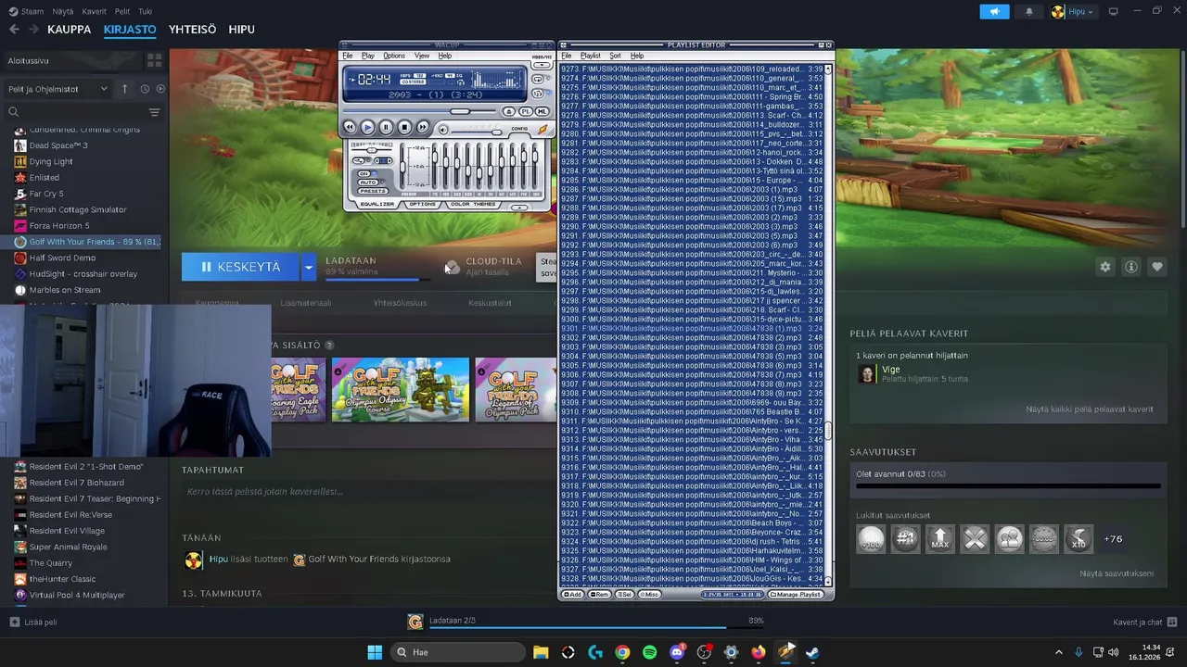Screen dimensions: 1187x667
Task: Pause playback in WACUP
Action: pos(386,127)
